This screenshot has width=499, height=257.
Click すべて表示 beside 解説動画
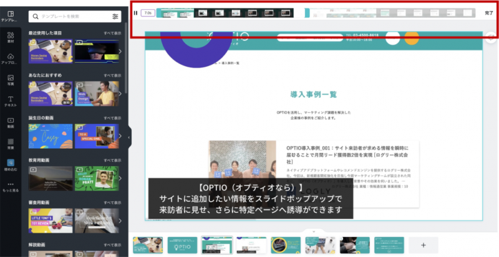112,245
